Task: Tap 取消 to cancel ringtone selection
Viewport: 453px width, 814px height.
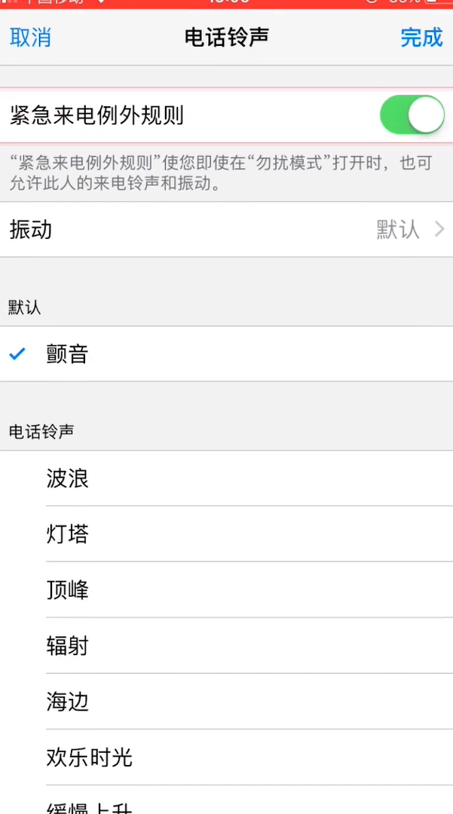Action: (x=31, y=38)
